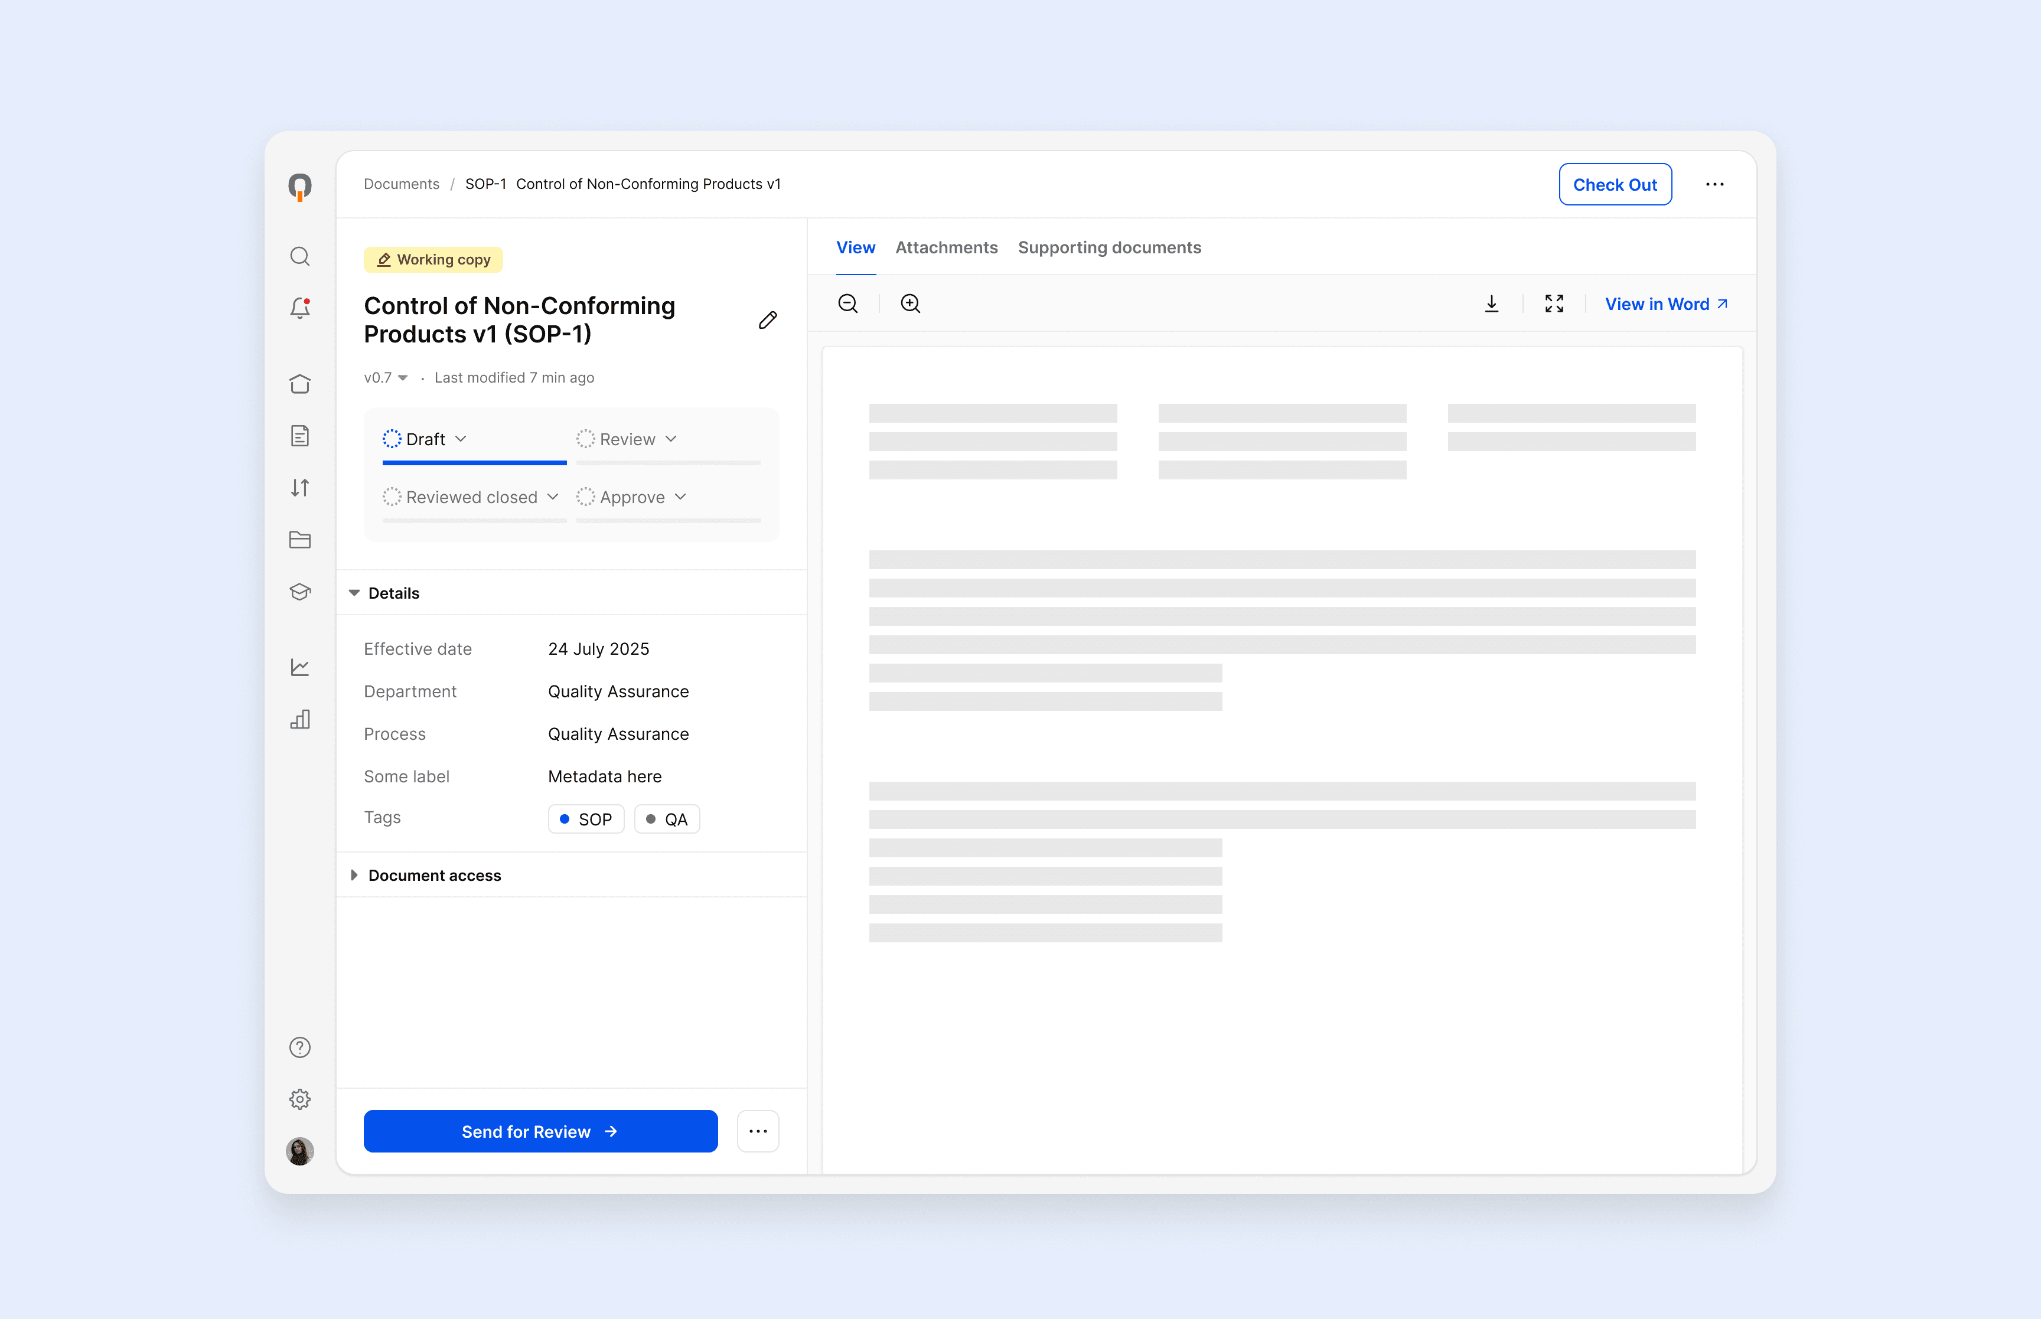Click the effective date 24 July 2025
Screen dimensions: 2041x1319
[599, 649]
